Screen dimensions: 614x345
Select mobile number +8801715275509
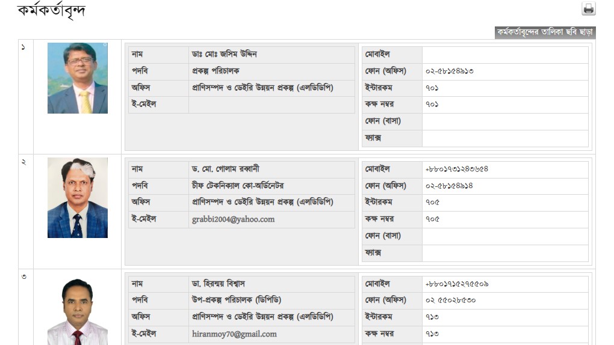click(x=456, y=284)
